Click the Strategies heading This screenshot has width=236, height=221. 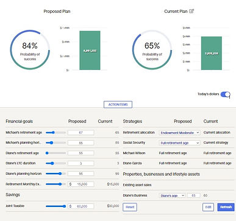click(132, 121)
